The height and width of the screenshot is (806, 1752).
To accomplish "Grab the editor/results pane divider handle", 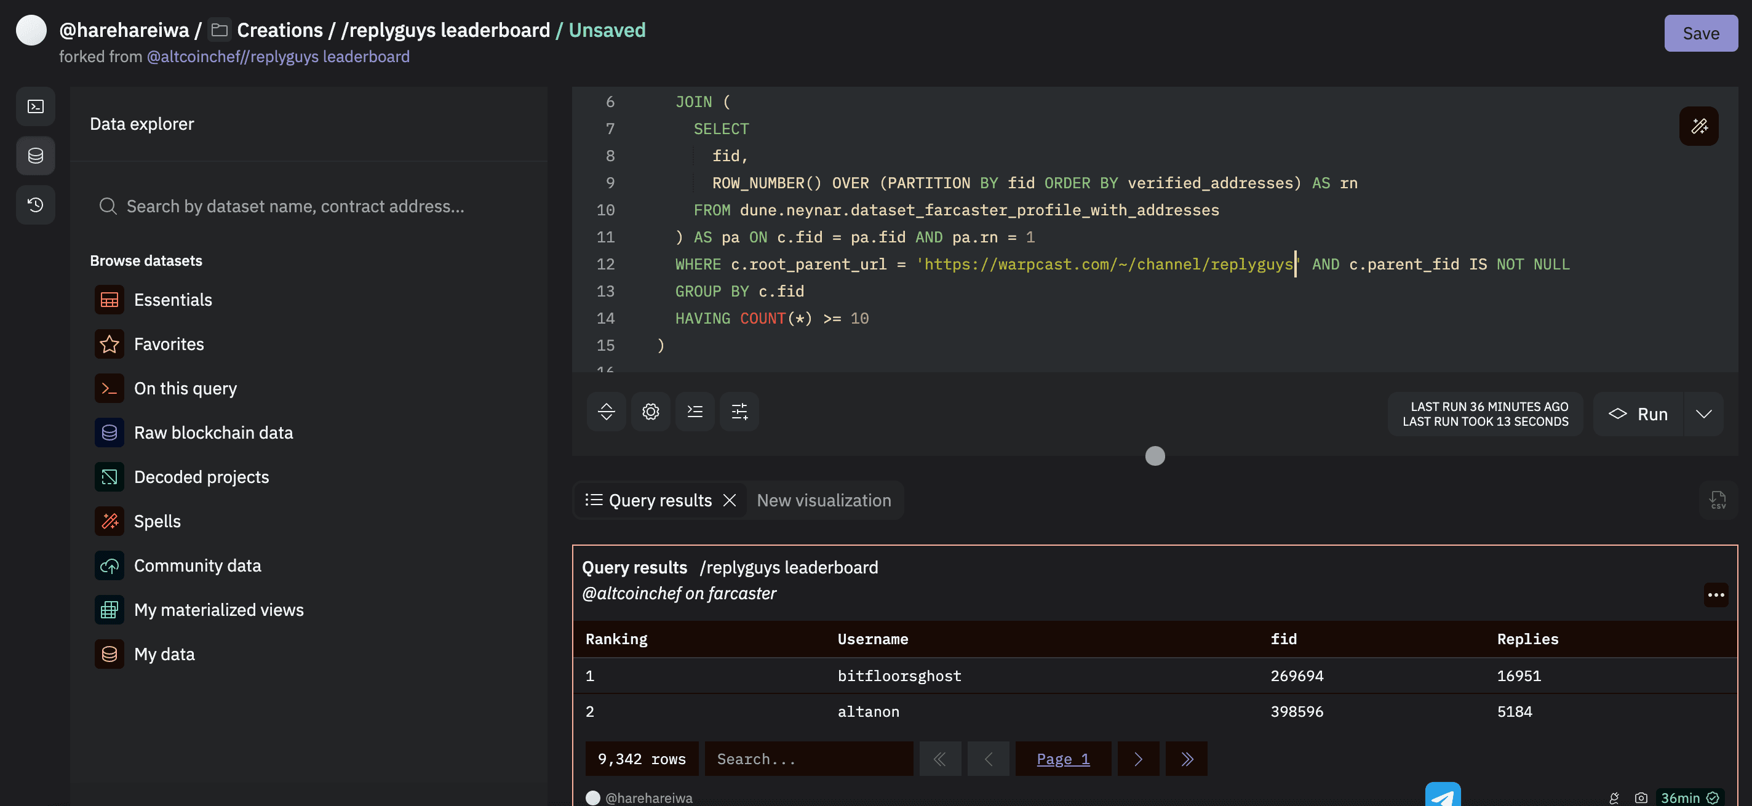I will (1154, 456).
